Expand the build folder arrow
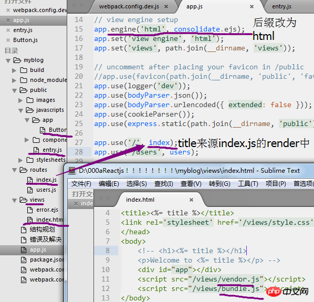The width and height of the screenshot is (314, 302). [x=14, y=70]
